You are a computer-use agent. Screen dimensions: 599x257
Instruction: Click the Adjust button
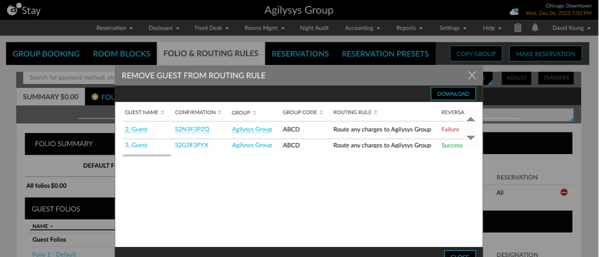point(517,77)
